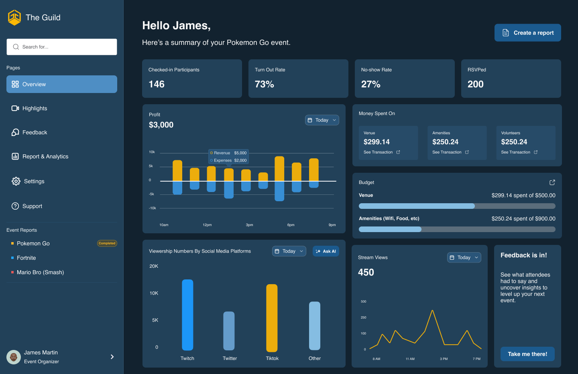Click external link icon beside Venue transaction
This screenshot has height=374, width=578.
(398, 152)
